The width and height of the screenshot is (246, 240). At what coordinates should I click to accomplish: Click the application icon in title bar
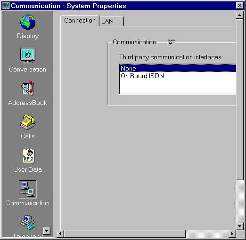pos(6,6)
